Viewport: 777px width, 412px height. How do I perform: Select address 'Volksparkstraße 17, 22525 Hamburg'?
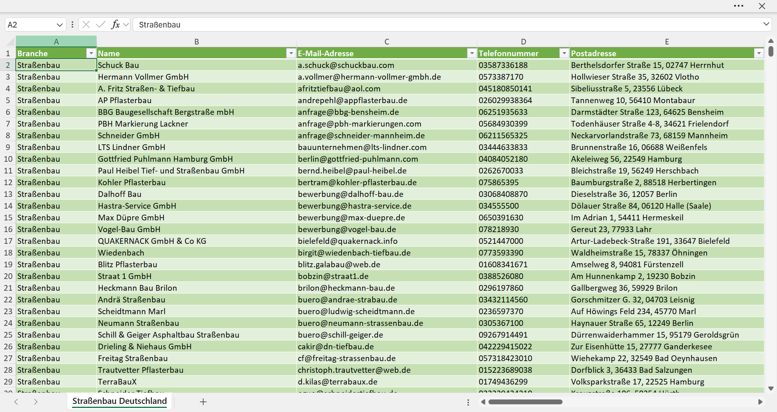point(667,382)
